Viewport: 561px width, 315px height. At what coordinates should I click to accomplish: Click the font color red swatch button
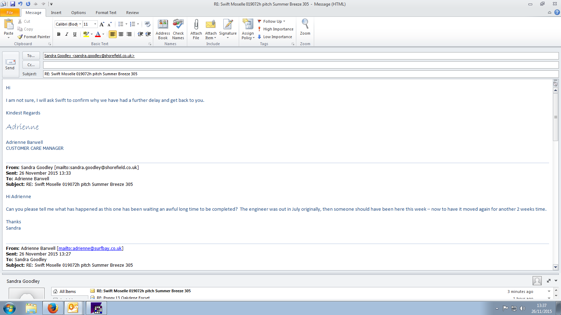click(x=98, y=34)
